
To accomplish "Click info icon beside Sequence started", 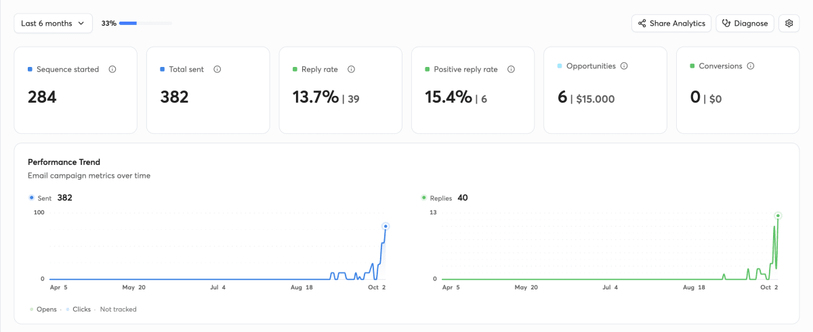I will coord(112,69).
